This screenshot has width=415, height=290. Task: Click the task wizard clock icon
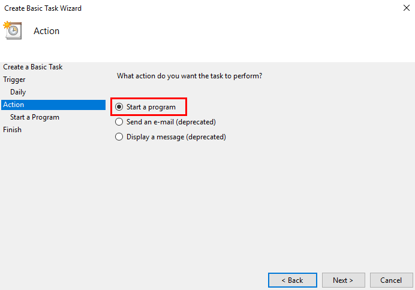point(13,30)
